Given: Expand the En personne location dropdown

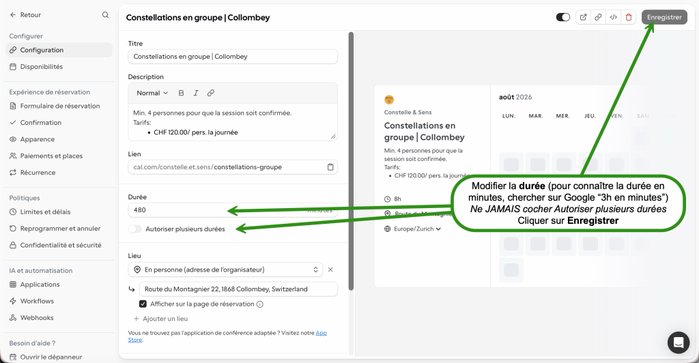Looking at the screenshot, I should click(232, 270).
